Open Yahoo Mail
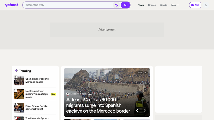This screenshot has width=214, height=120. point(195,5)
